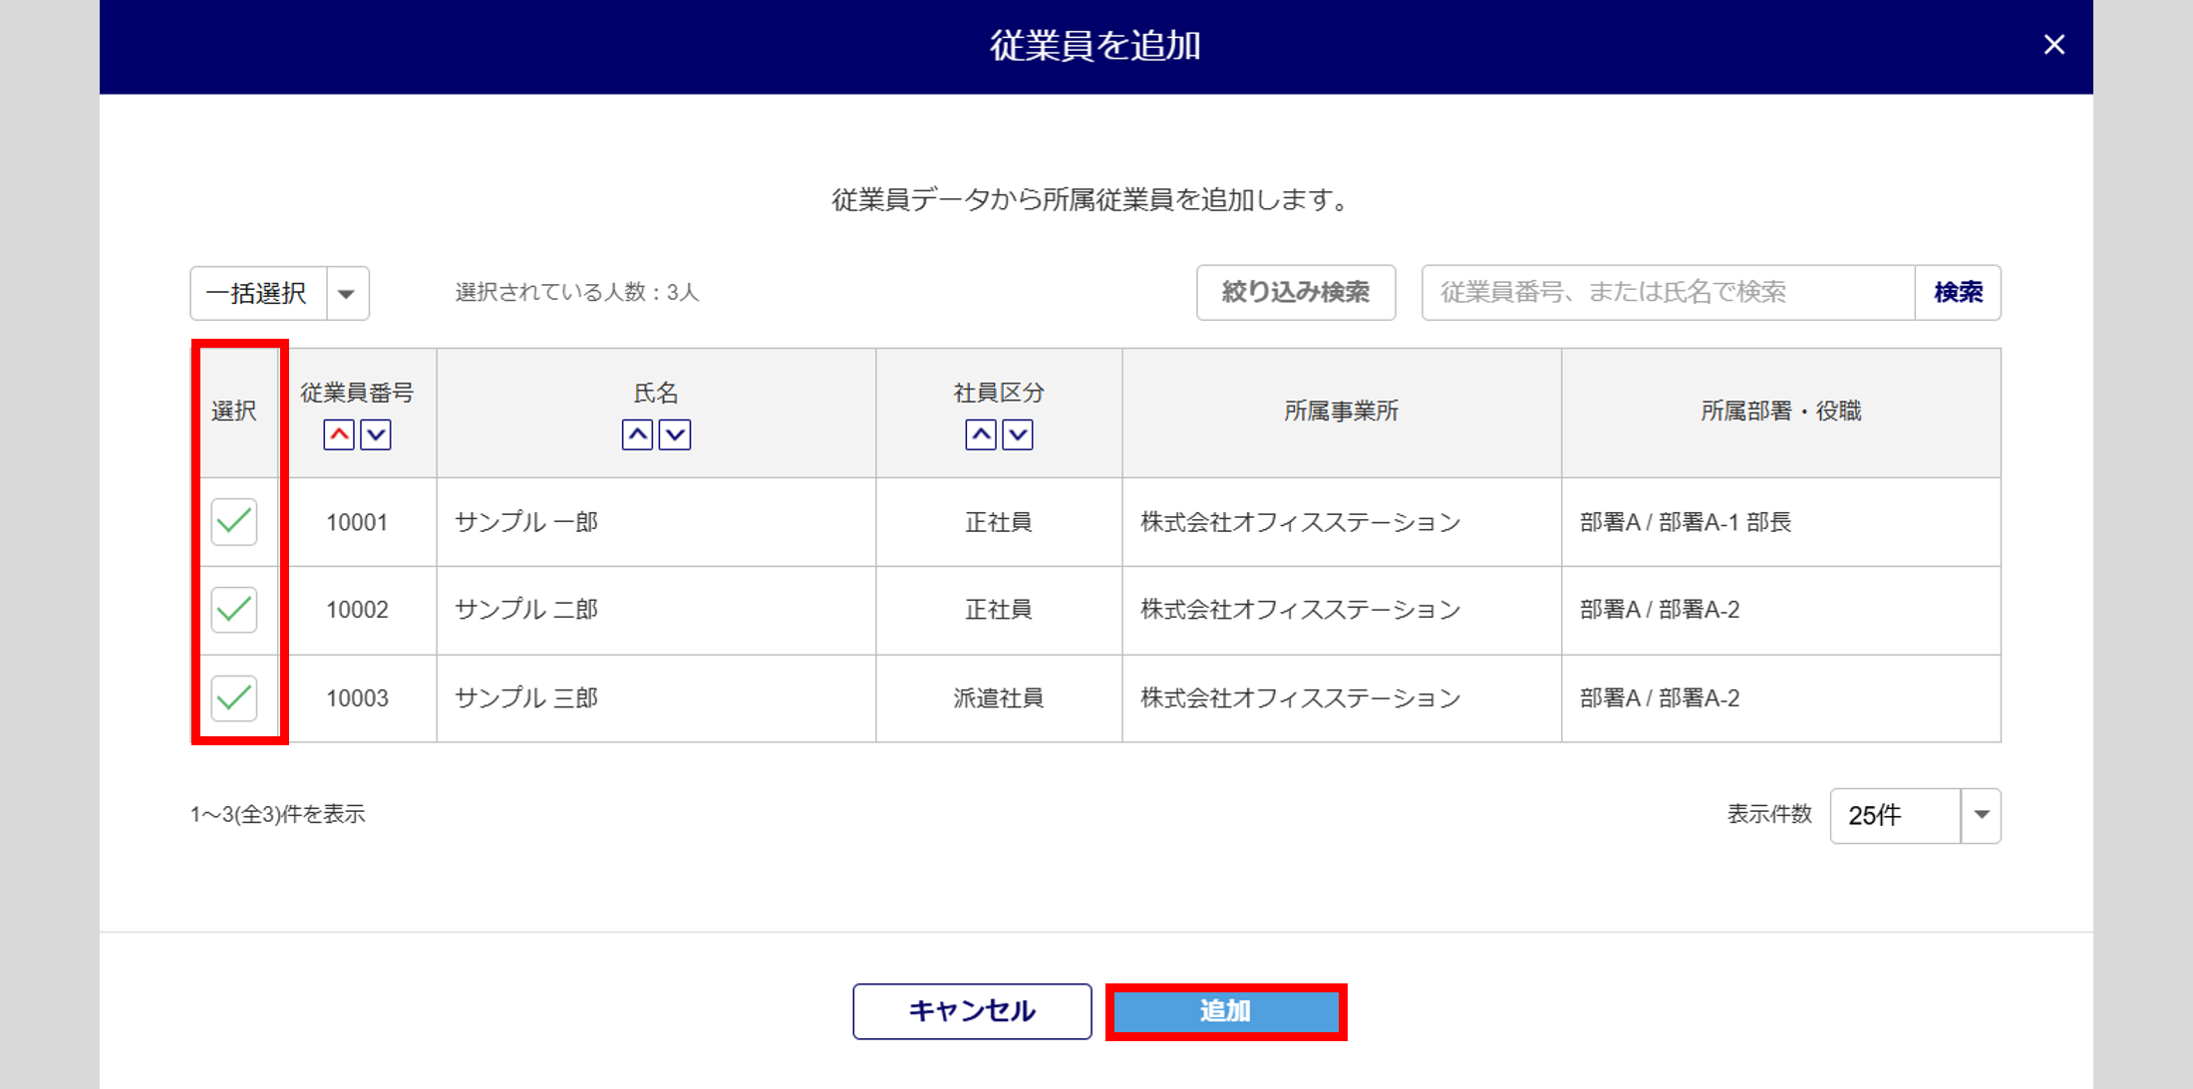Sort employee number ascending
The image size is (2193, 1089).
coord(339,434)
